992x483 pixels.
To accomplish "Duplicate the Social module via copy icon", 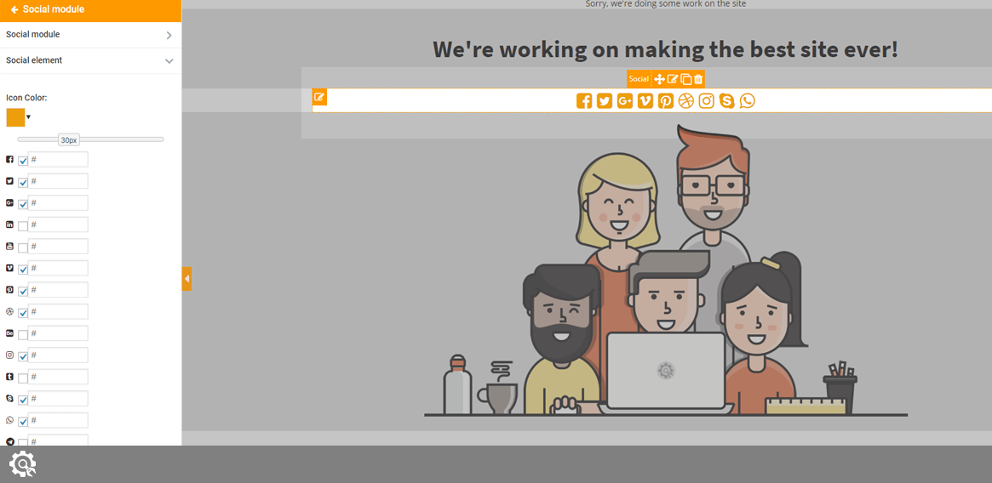I will pyautogui.click(x=685, y=79).
